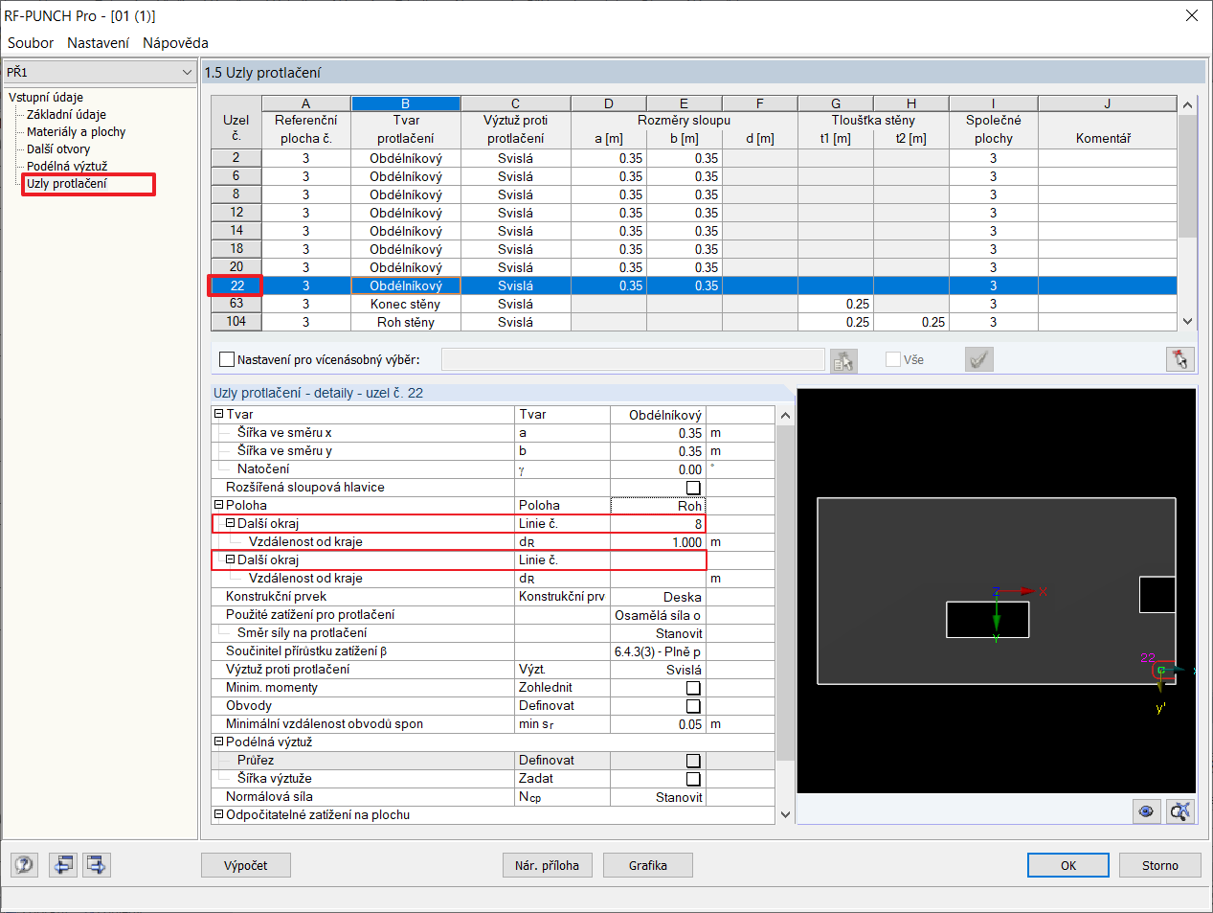
Task: Enable the Průřez Definovat checkbox
Action: coord(693,761)
